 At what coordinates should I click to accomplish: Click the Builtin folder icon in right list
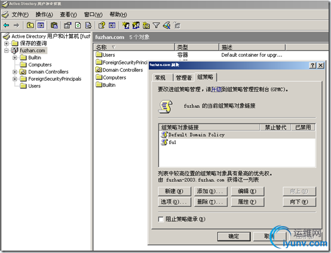pyautogui.click(x=99, y=85)
